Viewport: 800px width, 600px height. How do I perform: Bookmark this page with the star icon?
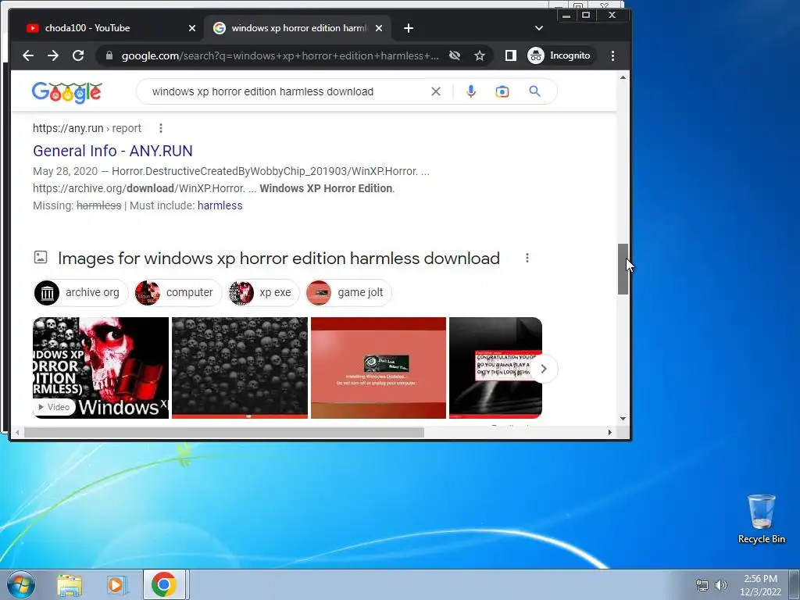point(479,55)
